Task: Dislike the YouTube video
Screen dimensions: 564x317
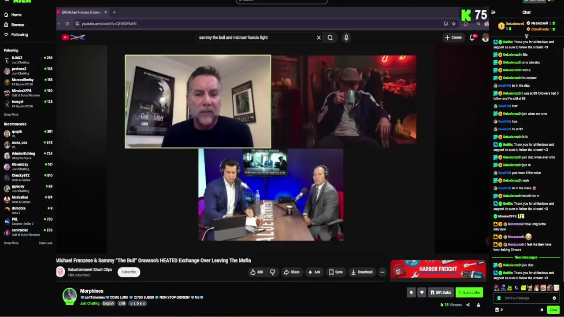Action: 272,272
